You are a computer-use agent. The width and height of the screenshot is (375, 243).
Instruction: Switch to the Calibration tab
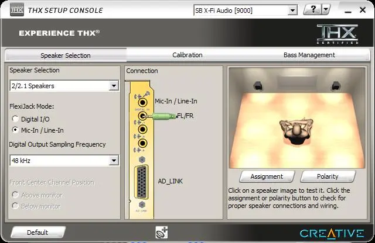pos(187,55)
